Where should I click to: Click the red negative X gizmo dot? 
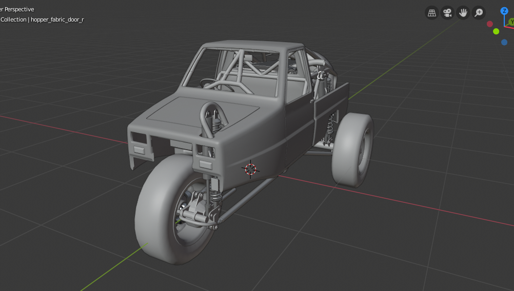[490, 24]
